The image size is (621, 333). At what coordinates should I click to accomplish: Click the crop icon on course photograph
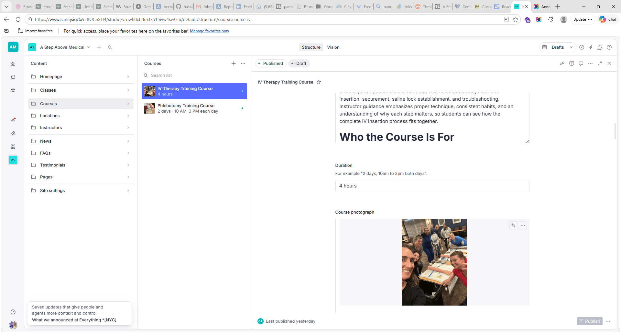click(x=513, y=225)
